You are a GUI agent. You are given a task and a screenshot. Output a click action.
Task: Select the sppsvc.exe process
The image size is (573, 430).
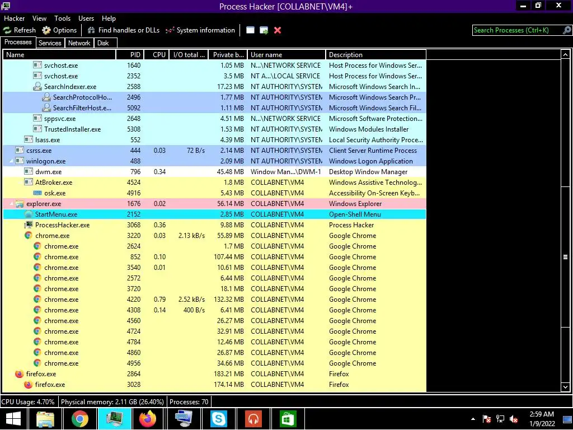click(214, 119)
